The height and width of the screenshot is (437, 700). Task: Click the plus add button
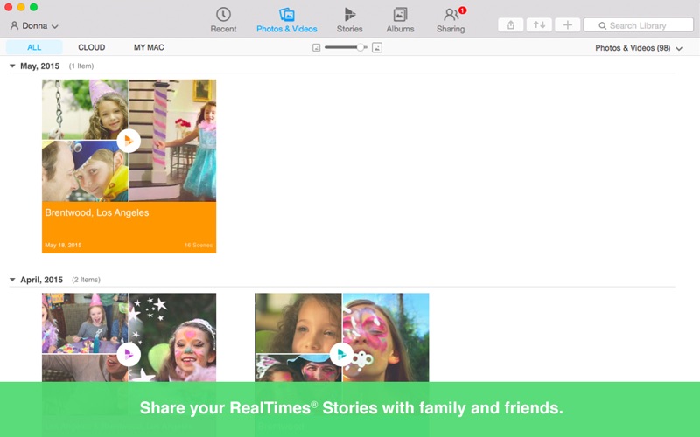pyautogui.click(x=567, y=25)
